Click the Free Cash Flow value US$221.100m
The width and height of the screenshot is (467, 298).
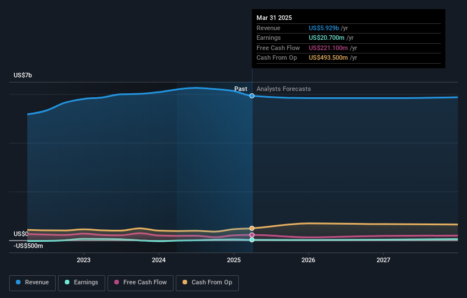(328, 48)
